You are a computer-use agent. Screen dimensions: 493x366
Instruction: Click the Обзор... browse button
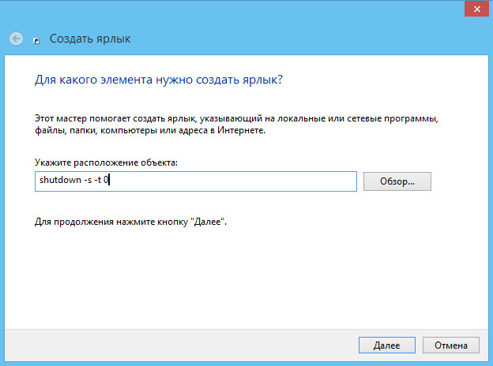click(x=397, y=181)
